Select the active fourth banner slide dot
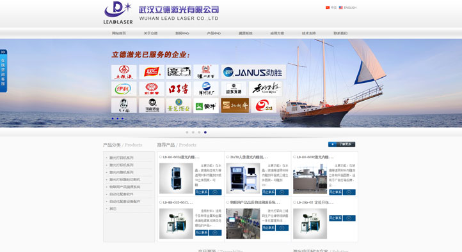This screenshot has height=252, width=462. (205, 133)
